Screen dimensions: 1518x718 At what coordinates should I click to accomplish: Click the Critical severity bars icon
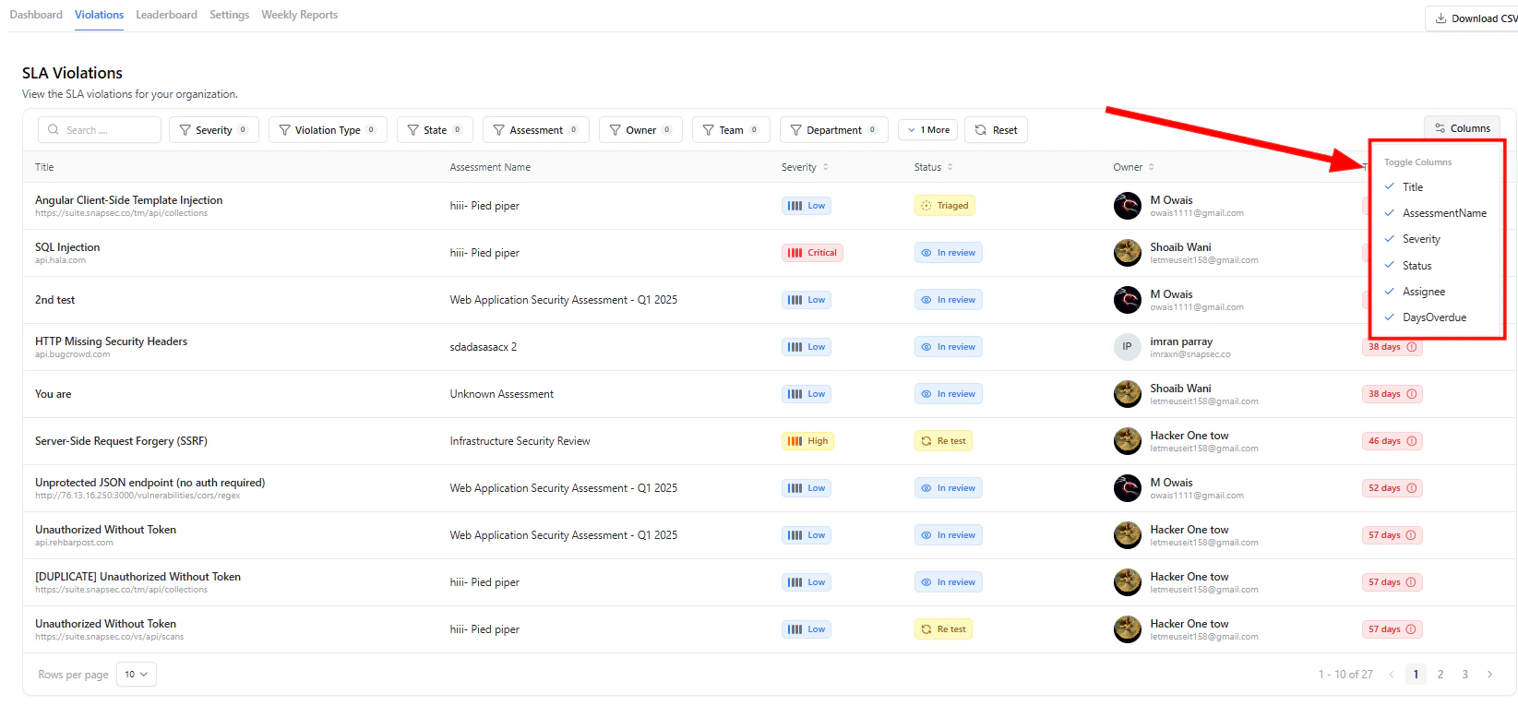(795, 253)
